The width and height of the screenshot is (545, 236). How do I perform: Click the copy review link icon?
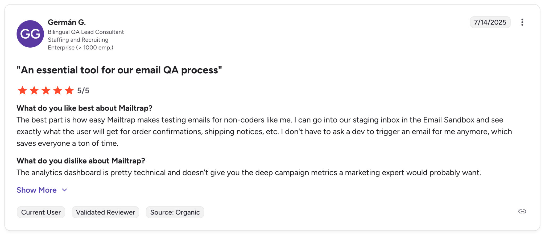522,212
